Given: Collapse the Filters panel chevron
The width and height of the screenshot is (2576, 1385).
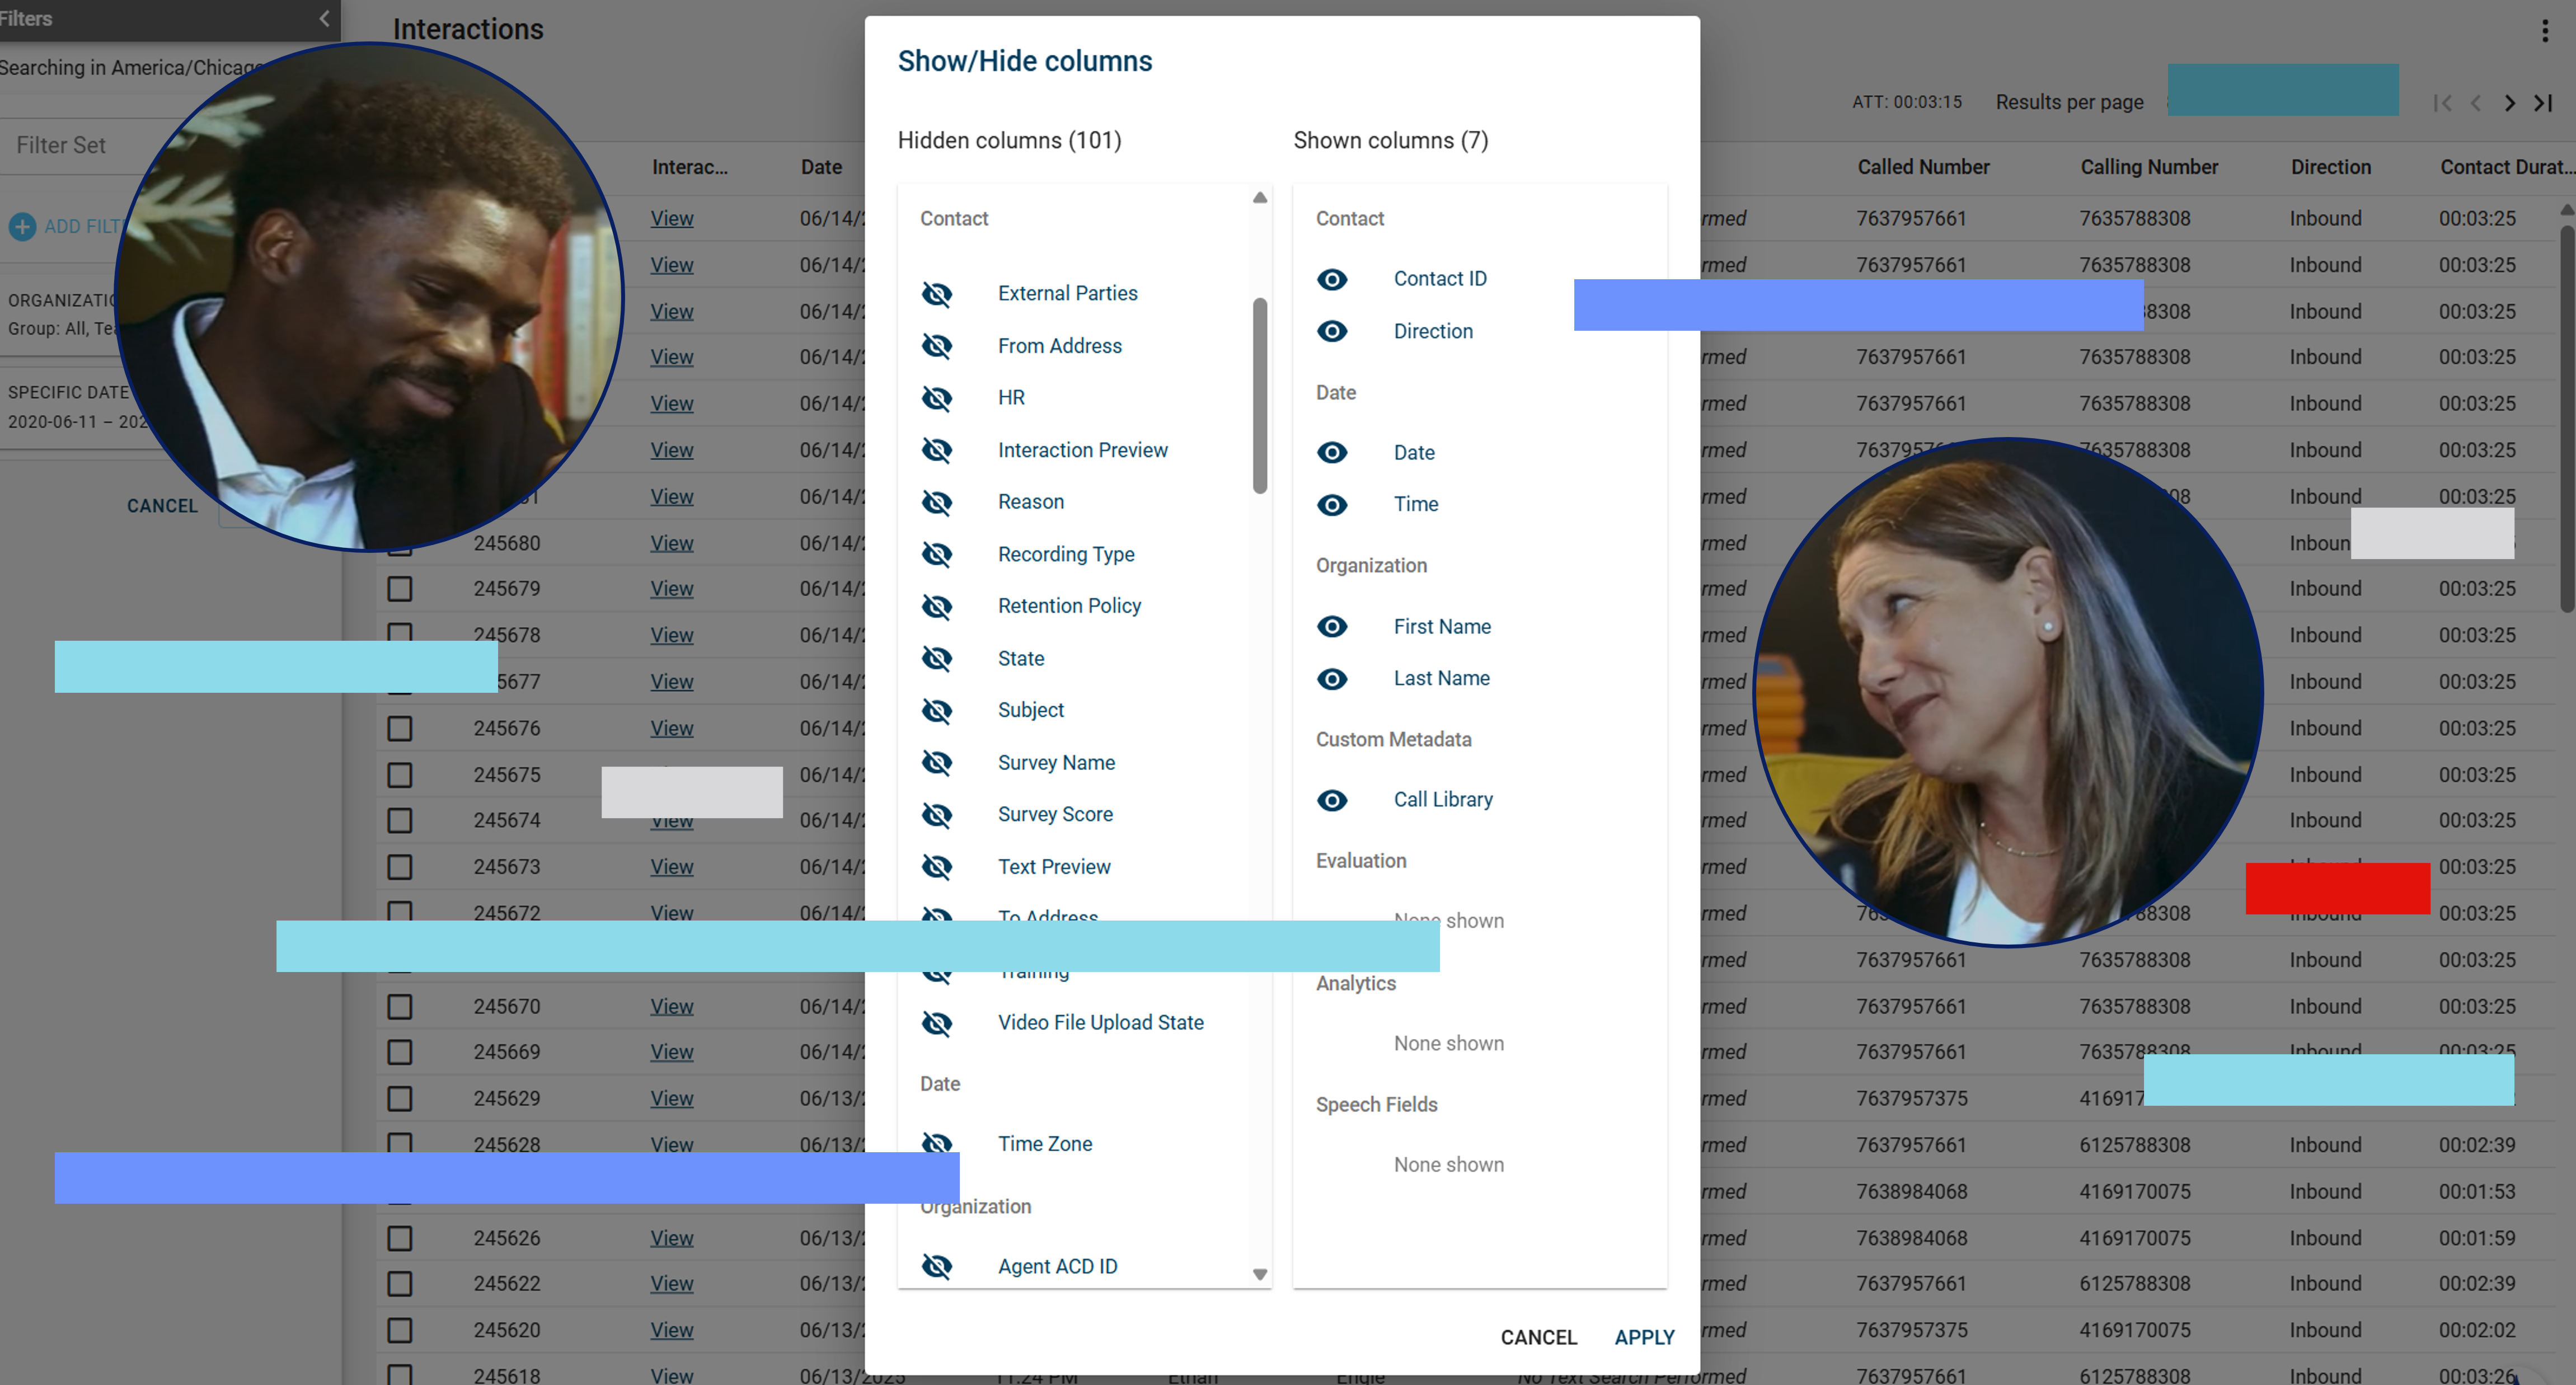Looking at the screenshot, I should pos(324,19).
